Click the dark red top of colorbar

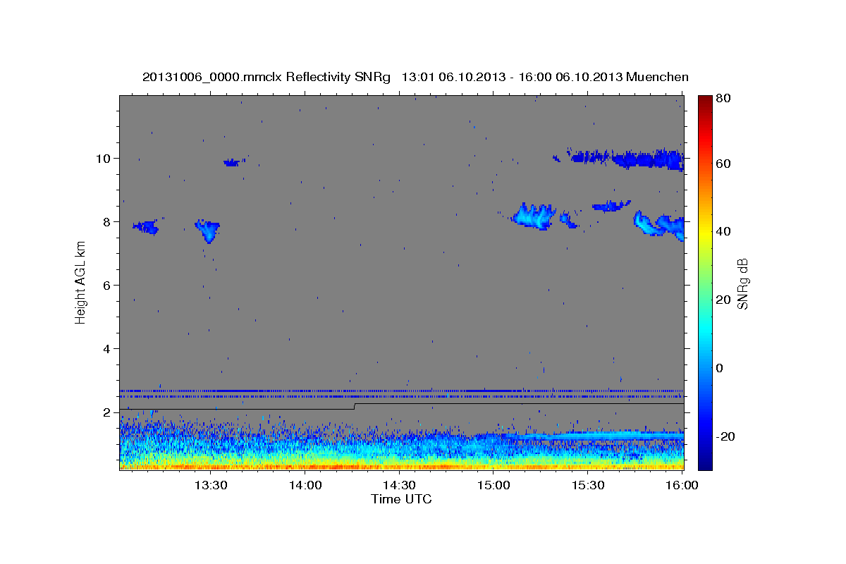point(705,102)
